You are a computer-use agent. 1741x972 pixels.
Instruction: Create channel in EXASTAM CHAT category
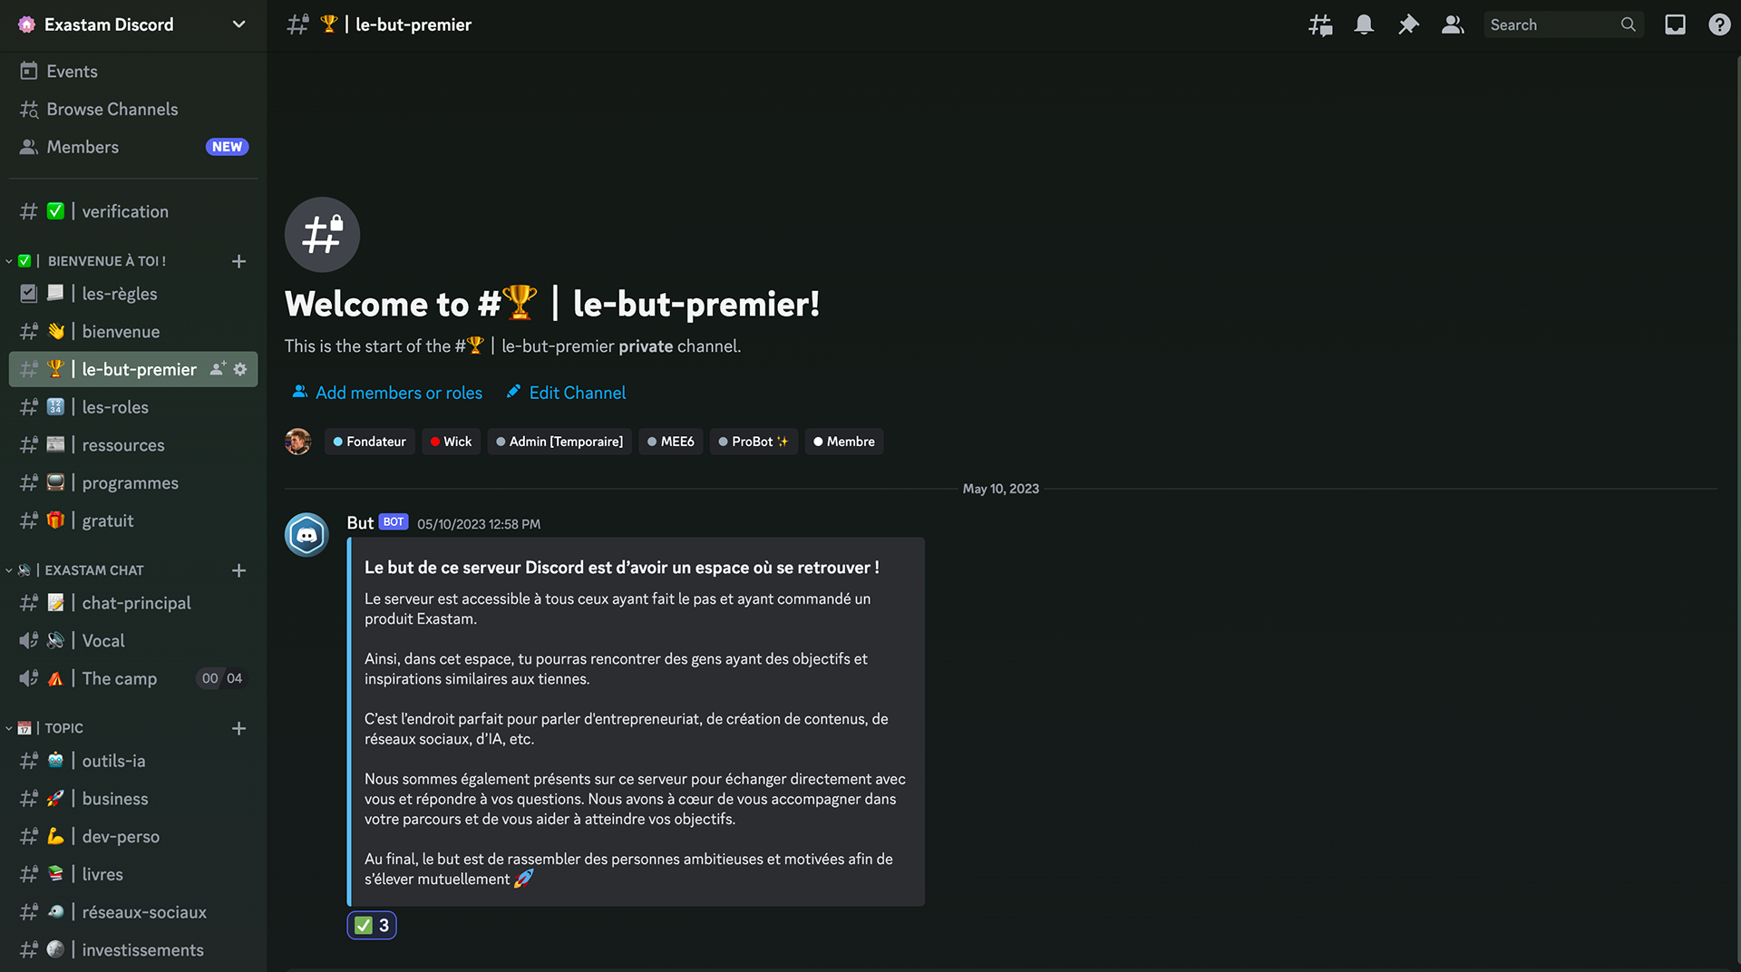click(x=238, y=570)
